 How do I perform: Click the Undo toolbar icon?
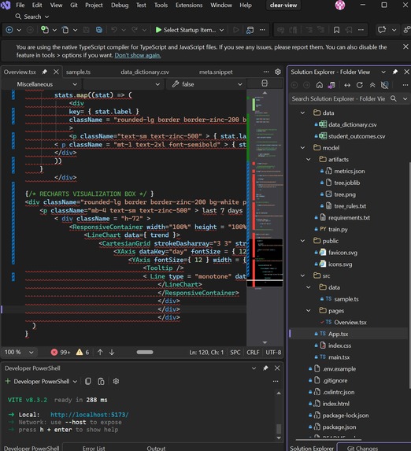coord(114,30)
